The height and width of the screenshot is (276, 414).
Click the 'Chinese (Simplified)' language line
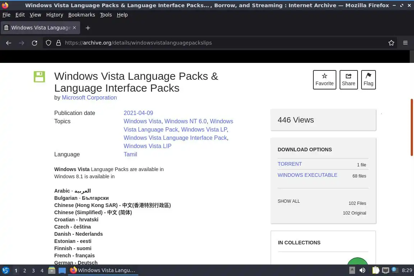click(93, 212)
